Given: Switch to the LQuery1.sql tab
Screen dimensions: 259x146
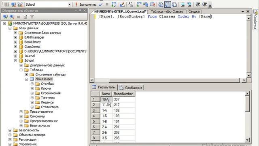Looking at the screenshot, I should coord(120,11).
